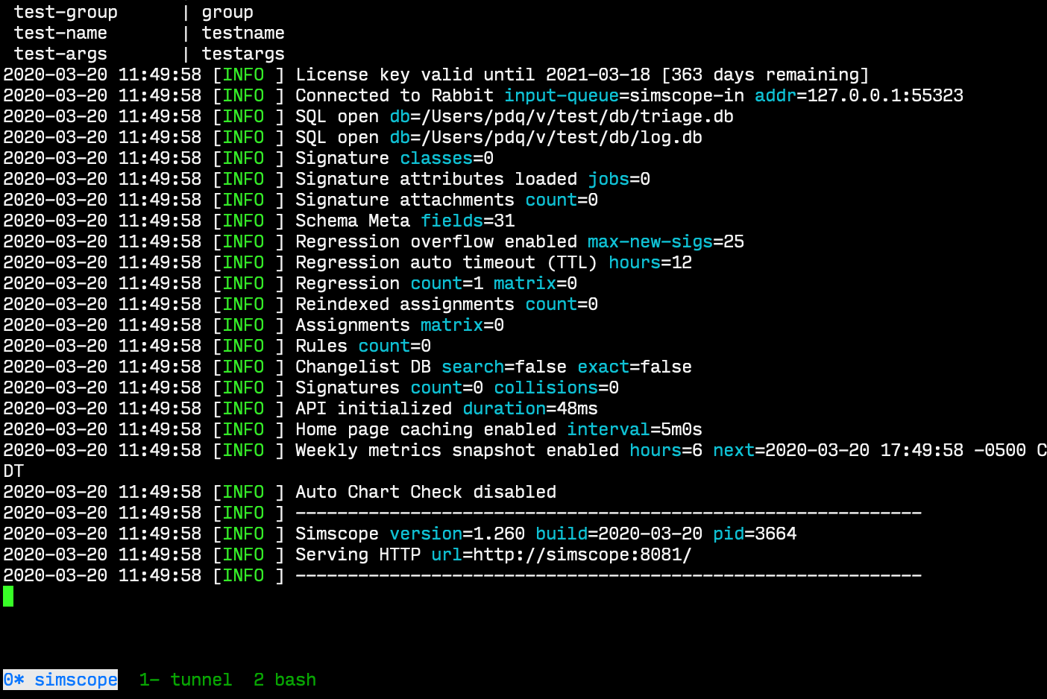Click the green terminal cursor block
The width and height of the screenshot is (1047, 699).
click(x=8, y=596)
